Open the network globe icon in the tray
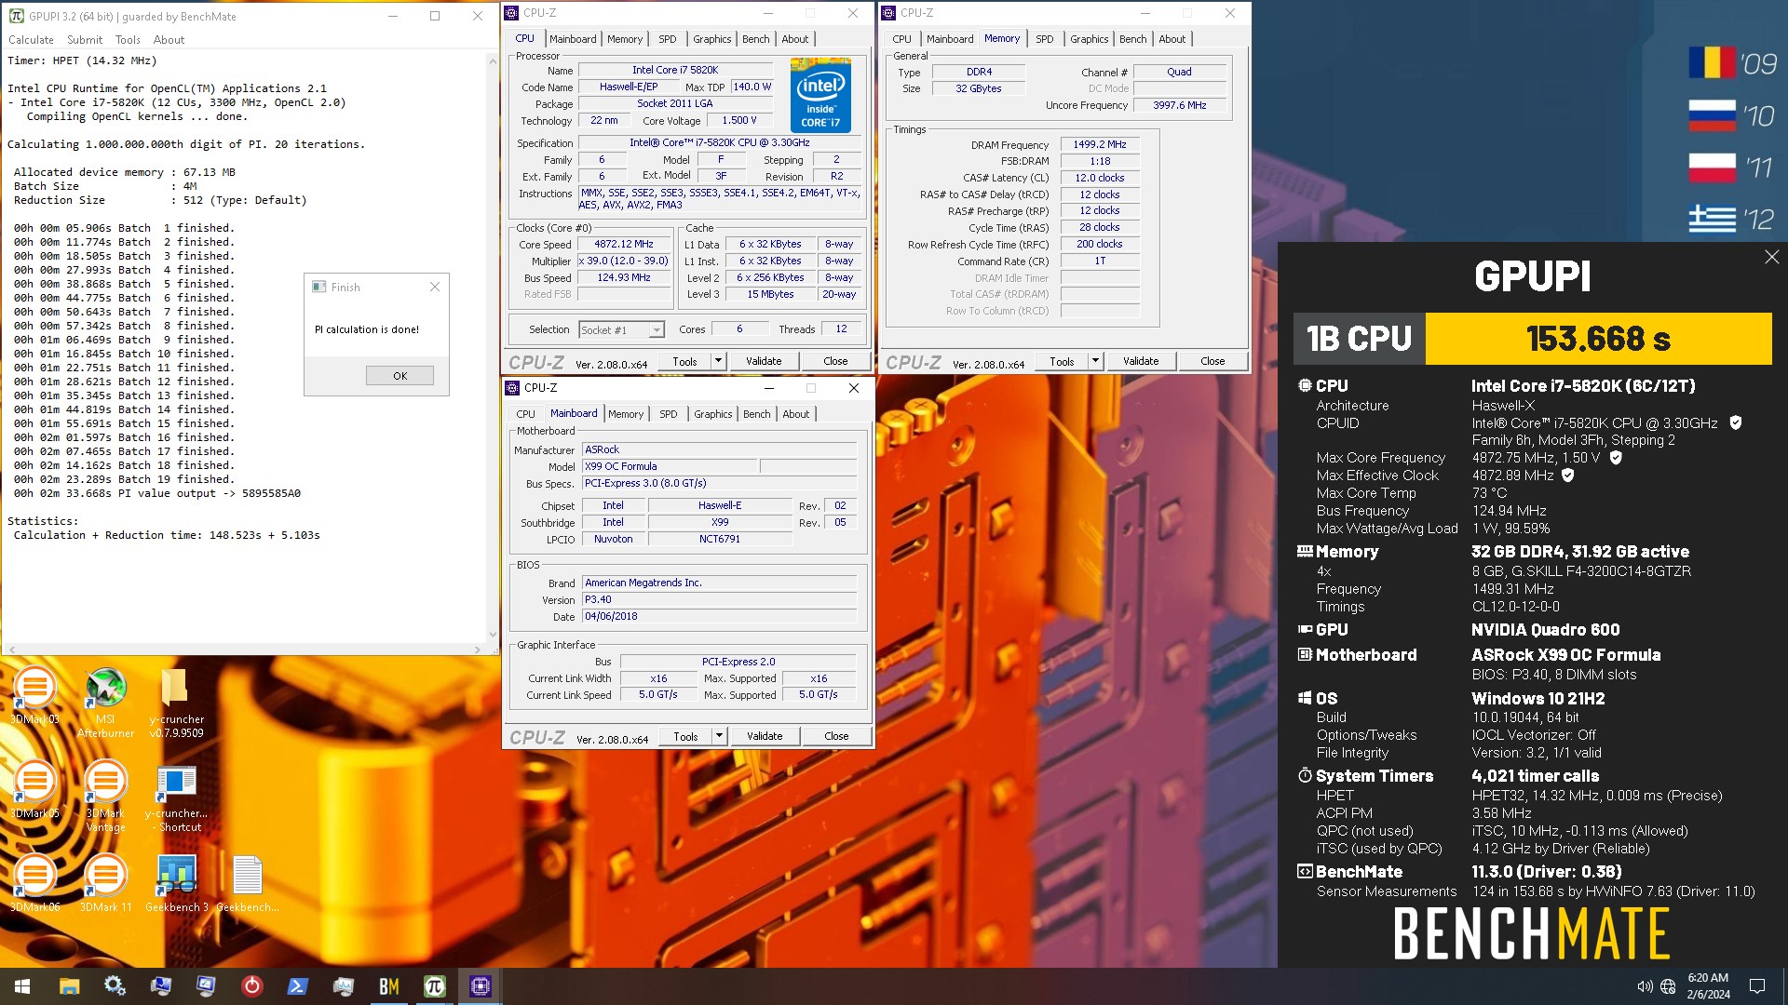The image size is (1788, 1005). pyautogui.click(x=1668, y=986)
